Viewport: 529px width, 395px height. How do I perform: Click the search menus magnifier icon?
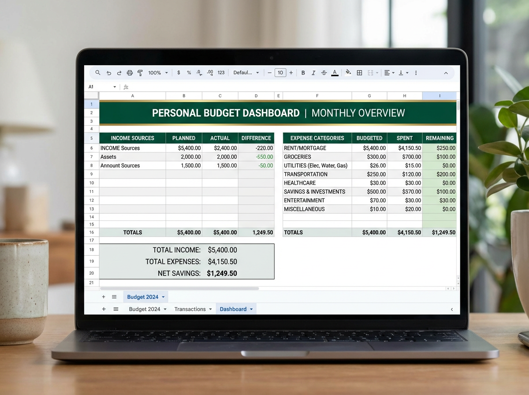(x=98, y=73)
